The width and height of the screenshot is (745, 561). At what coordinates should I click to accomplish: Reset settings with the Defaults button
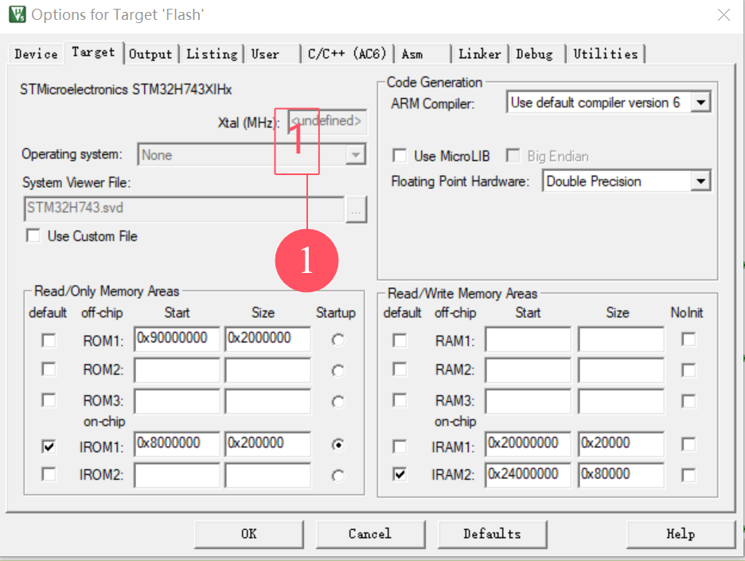coord(492,534)
